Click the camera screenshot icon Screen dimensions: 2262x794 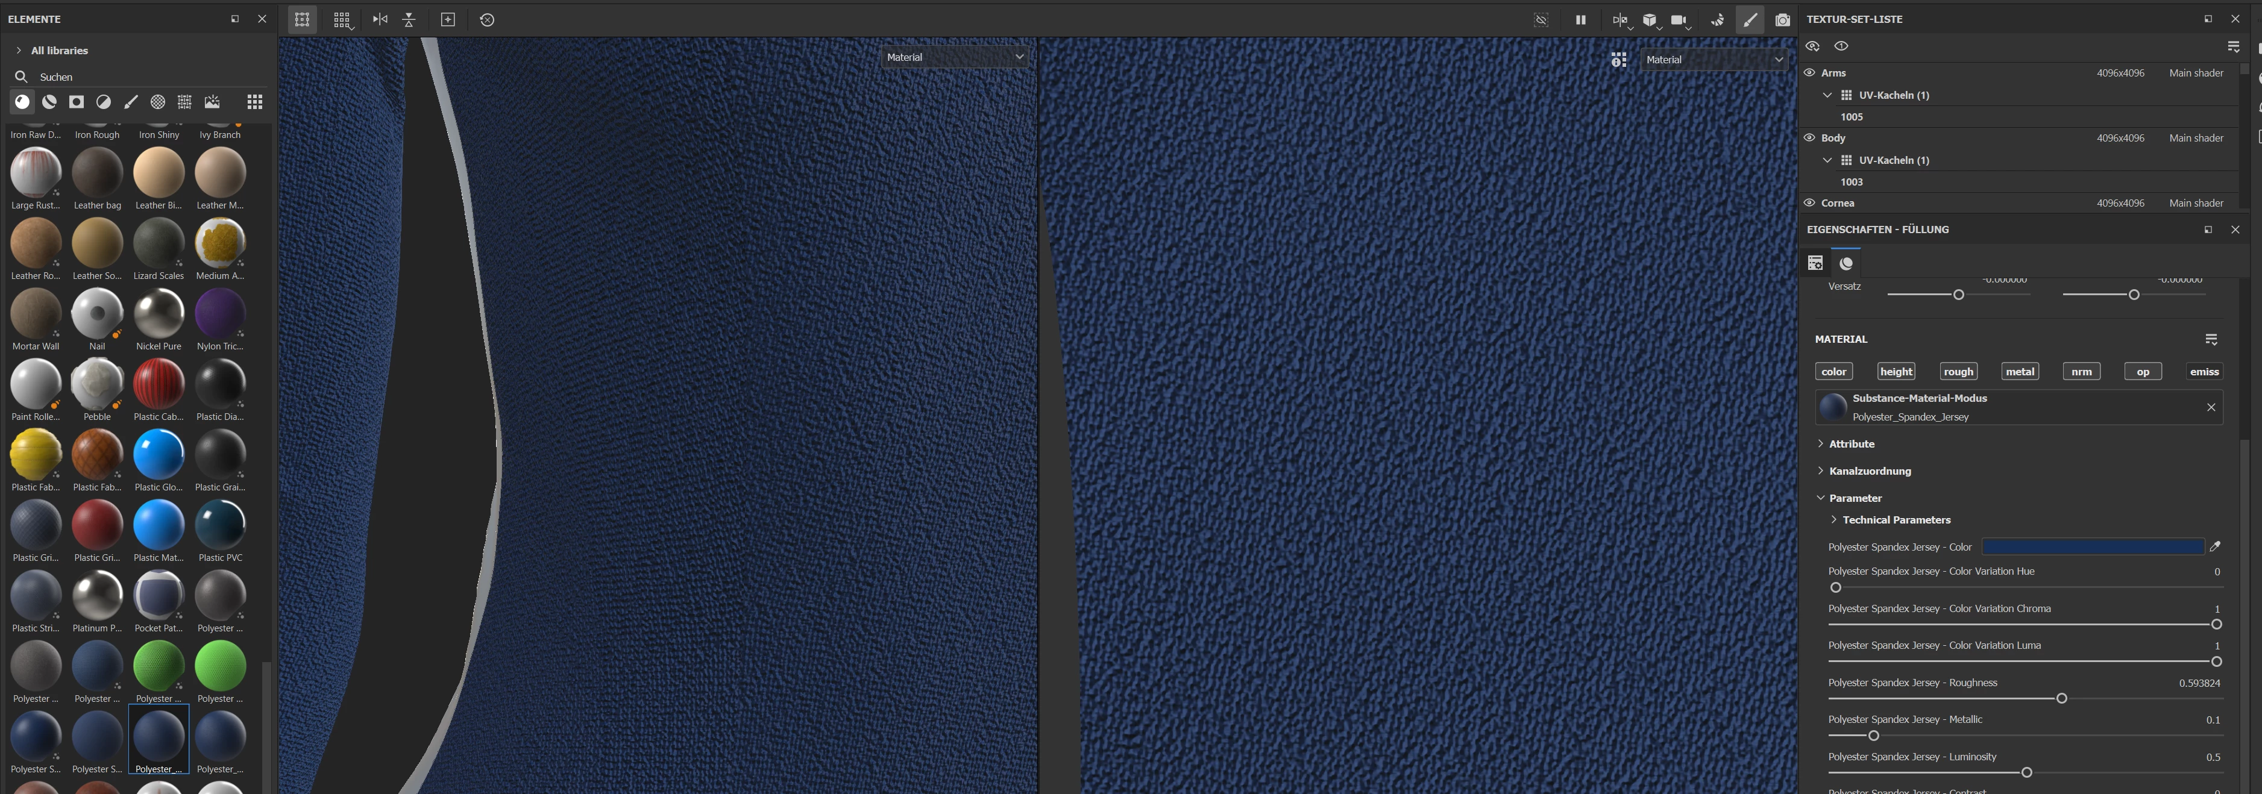(1782, 19)
